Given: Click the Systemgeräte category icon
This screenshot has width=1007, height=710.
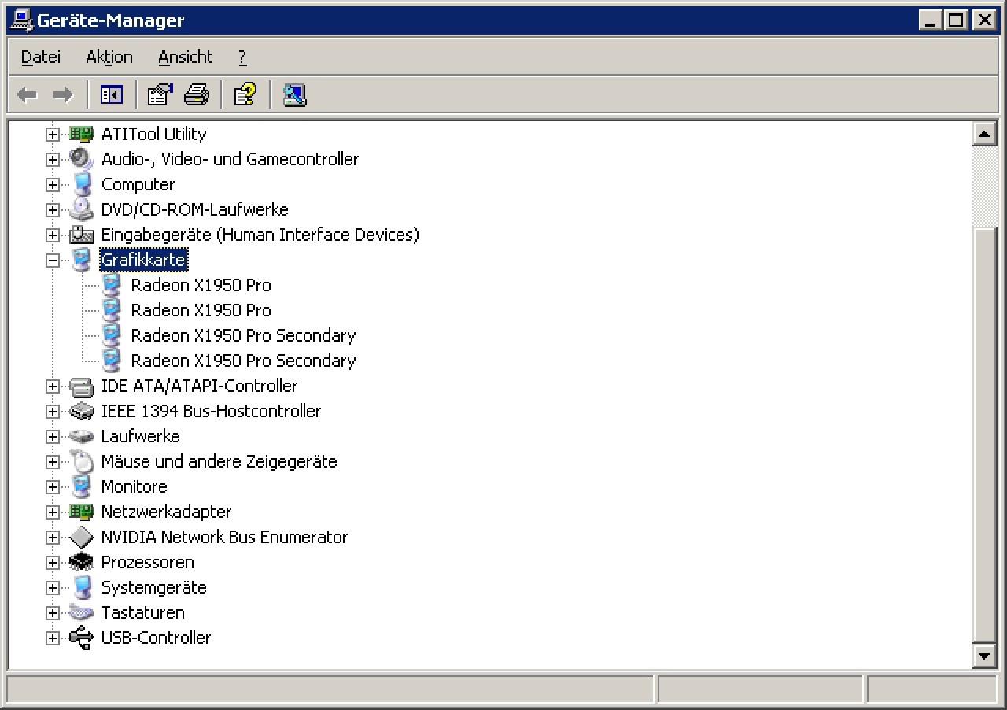Looking at the screenshot, I should [x=81, y=587].
